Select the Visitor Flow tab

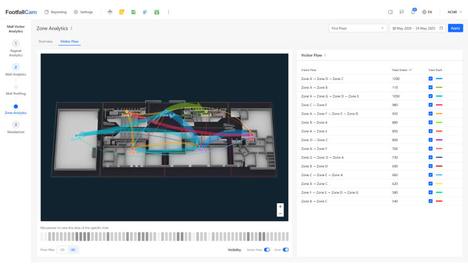pyautogui.click(x=70, y=41)
